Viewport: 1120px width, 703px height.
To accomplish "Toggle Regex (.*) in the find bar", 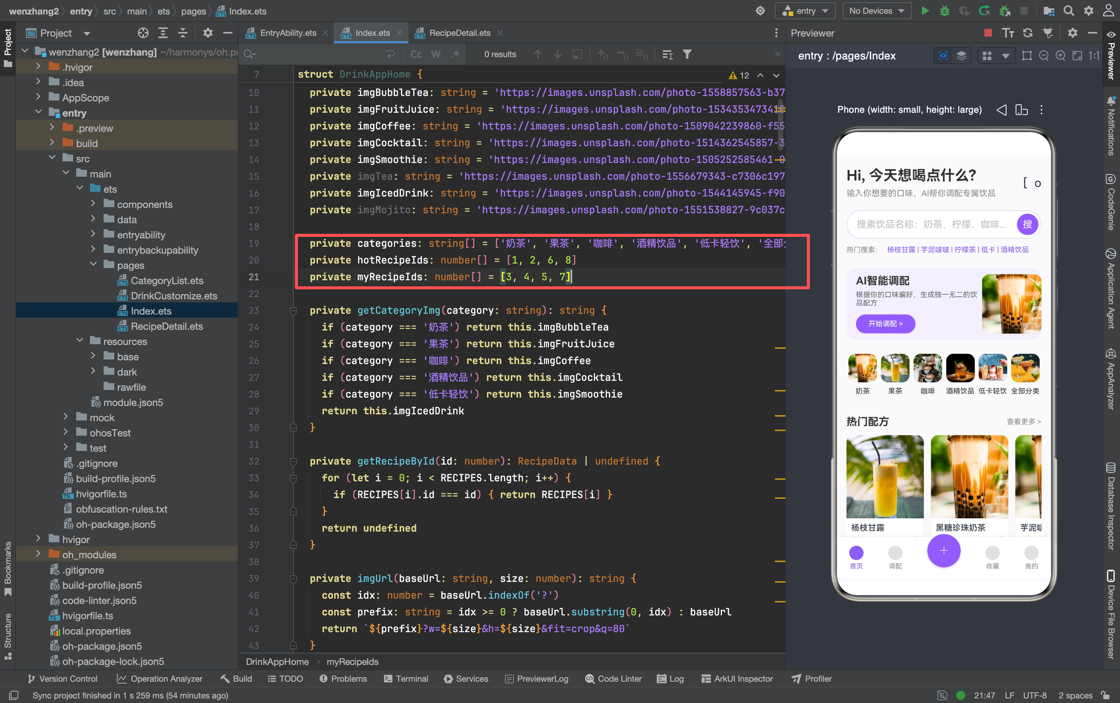I will click(455, 54).
